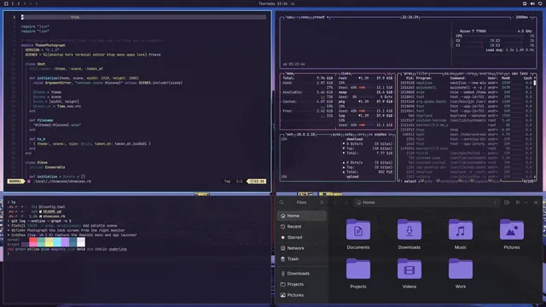Click the filter button in btop proc panel

point(422,73)
